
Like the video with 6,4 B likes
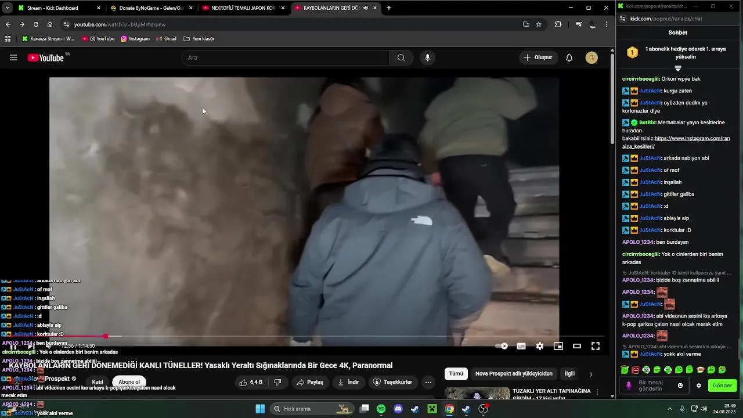251,382
